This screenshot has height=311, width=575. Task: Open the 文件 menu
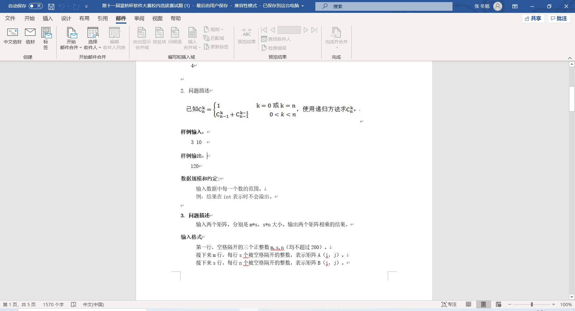10,18
